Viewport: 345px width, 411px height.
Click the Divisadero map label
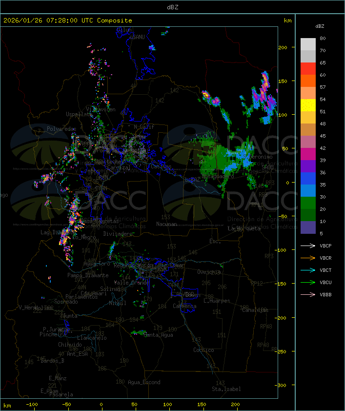(118, 233)
